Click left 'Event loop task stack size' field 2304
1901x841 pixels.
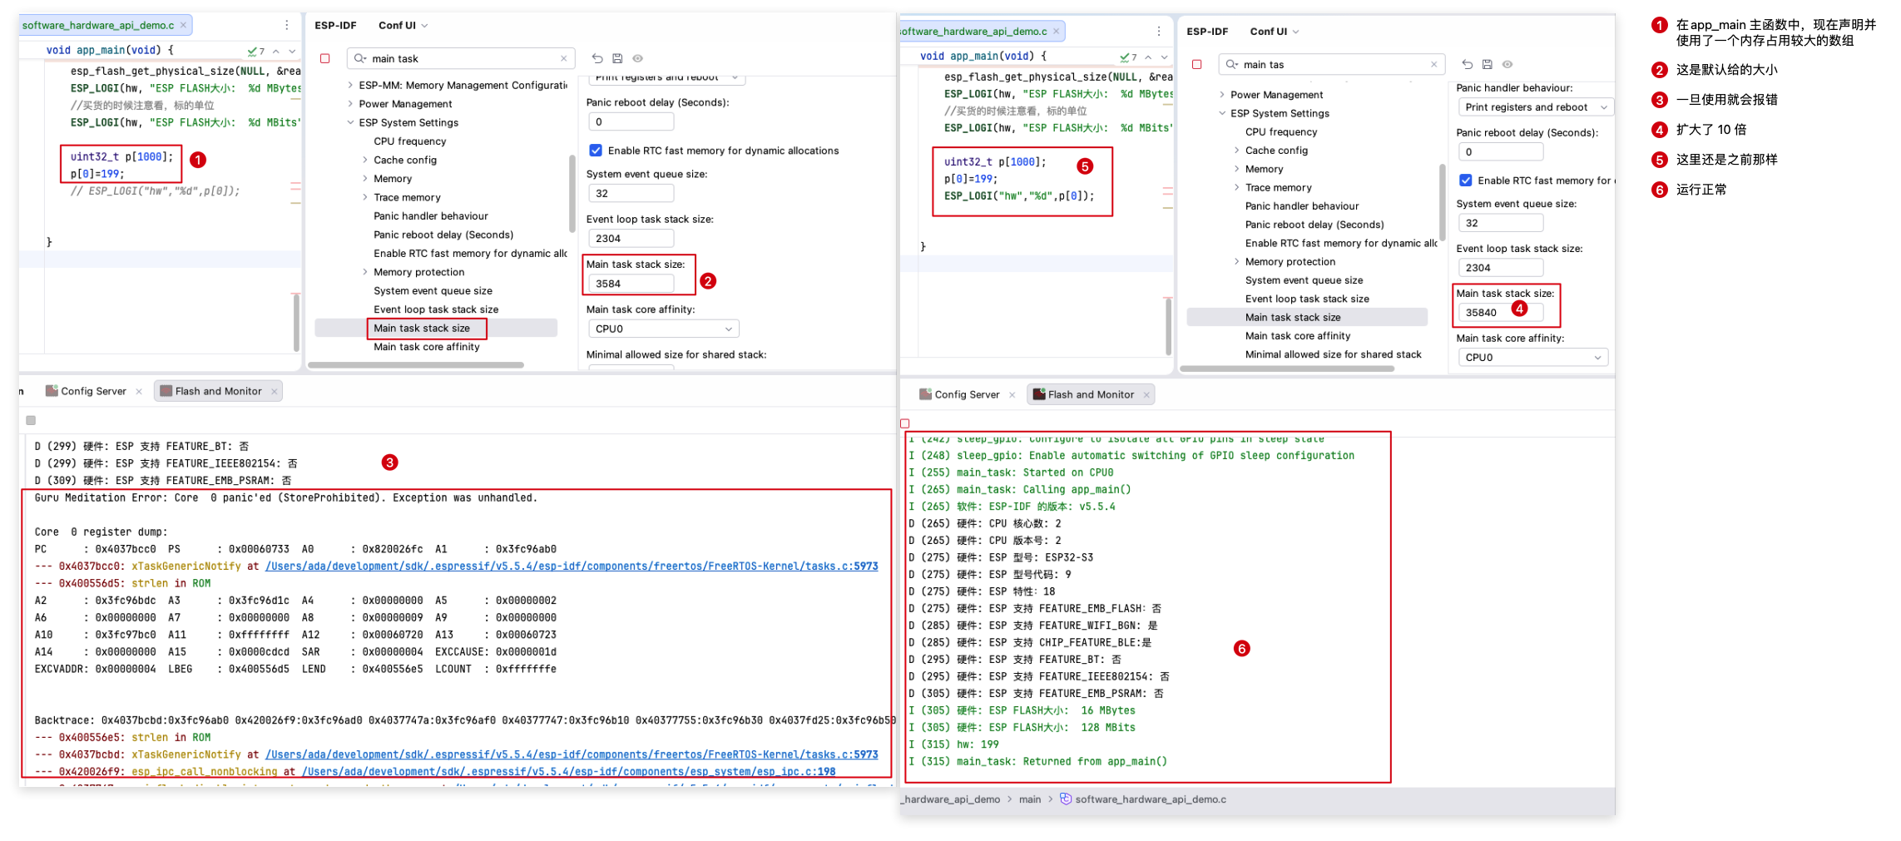coord(631,238)
